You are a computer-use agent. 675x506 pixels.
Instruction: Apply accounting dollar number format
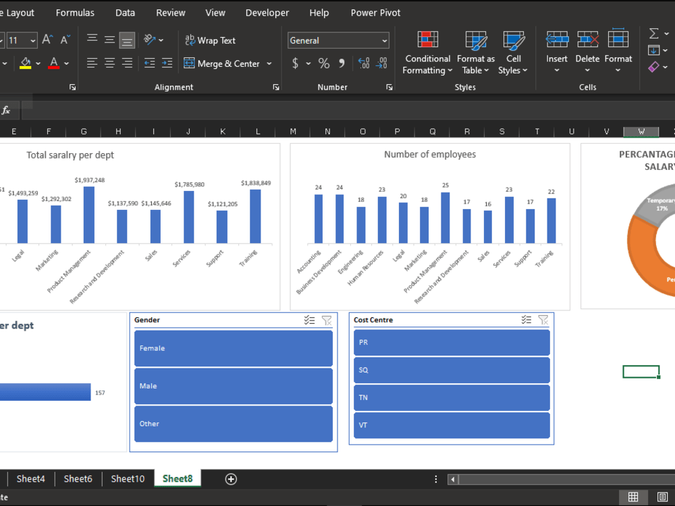click(296, 63)
